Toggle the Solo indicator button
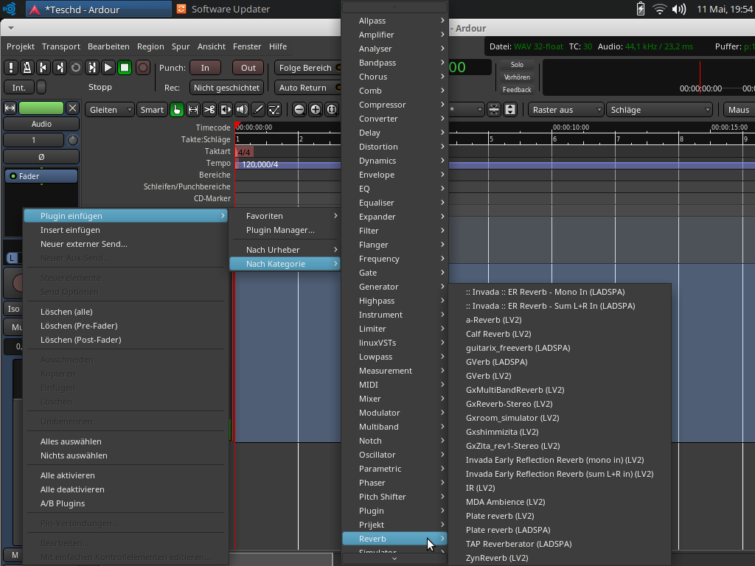This screenshot has height=566, width=755. click(517, 65)
